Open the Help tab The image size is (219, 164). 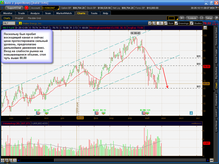[105, 13]
